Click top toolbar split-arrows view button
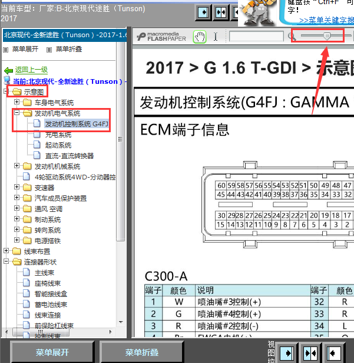 221,12
